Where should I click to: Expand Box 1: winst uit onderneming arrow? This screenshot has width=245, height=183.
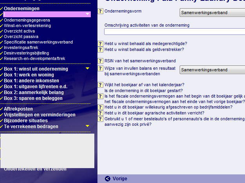(x=88, y=69)
